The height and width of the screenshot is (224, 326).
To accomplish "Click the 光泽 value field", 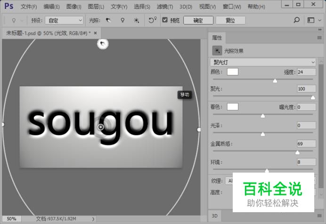I will tap(307, 125).
